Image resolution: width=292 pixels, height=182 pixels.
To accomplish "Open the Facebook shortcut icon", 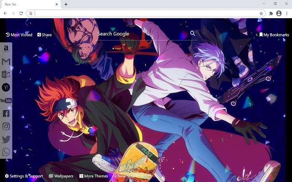I will [x=6, y=113].
